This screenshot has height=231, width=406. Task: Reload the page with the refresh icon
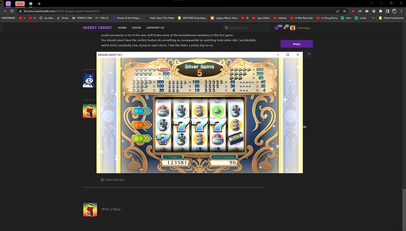(12, 11)
